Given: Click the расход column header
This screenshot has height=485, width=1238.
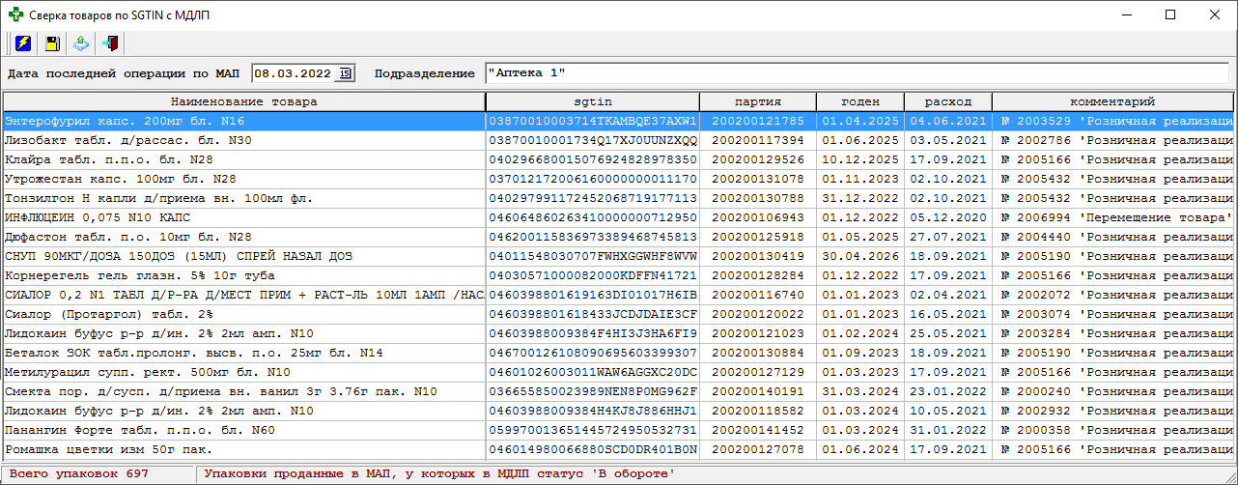Looking at the screenshot, I should click(x=947, y=101).
